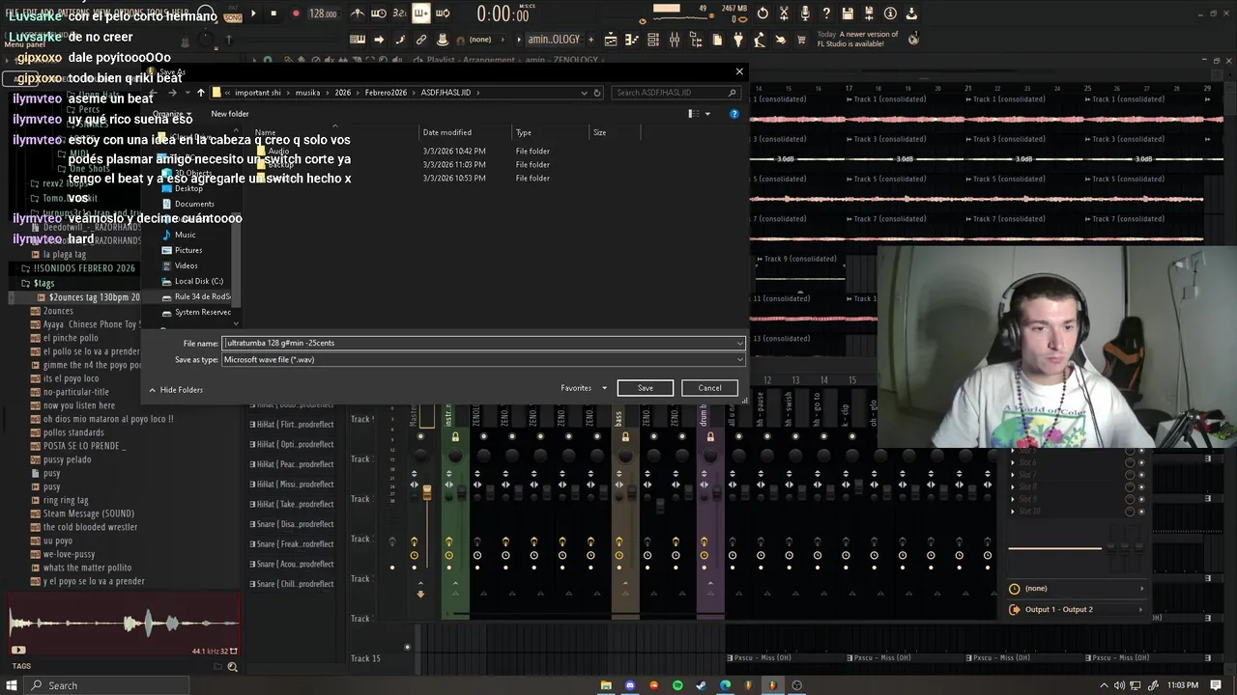Viewport: 1237px width, 695px height.
Task: Stop playback in the FL Studio transport
Action: point(274,14)
